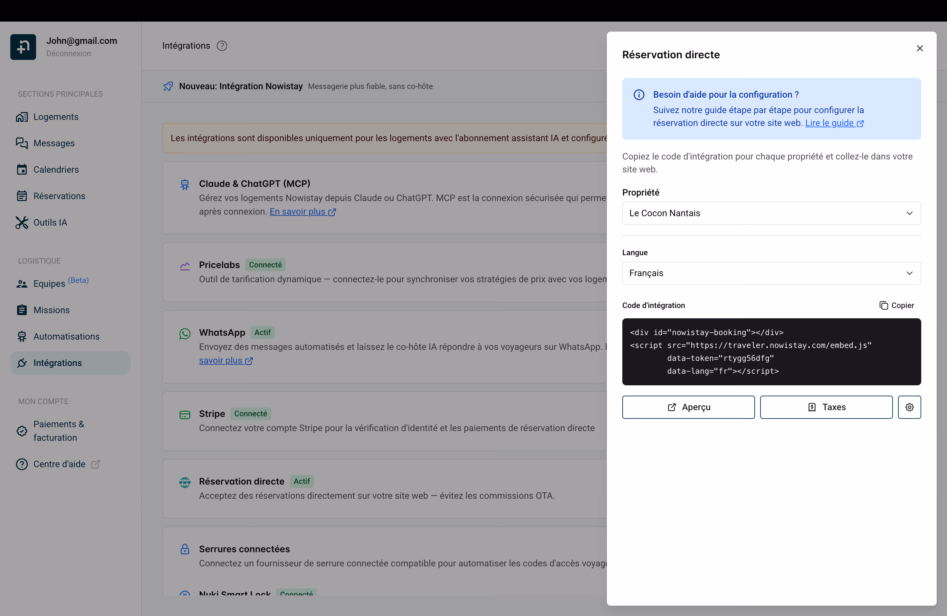Open Missions in the sidebar

point(71,310)
